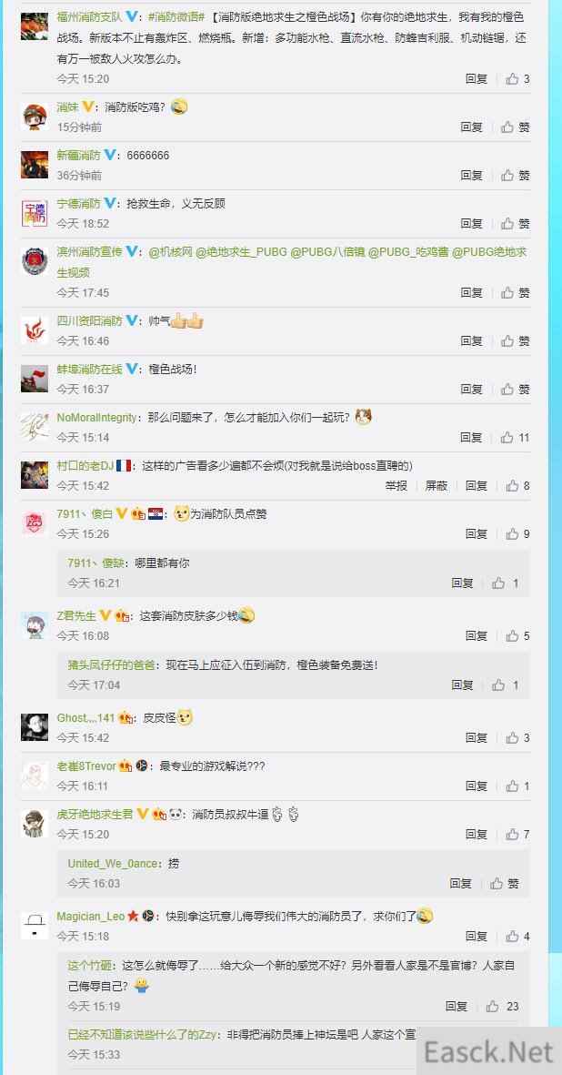The image size is (562, 1075).
Task: Open 老崔8Trevor's username link
Action: 86,766
